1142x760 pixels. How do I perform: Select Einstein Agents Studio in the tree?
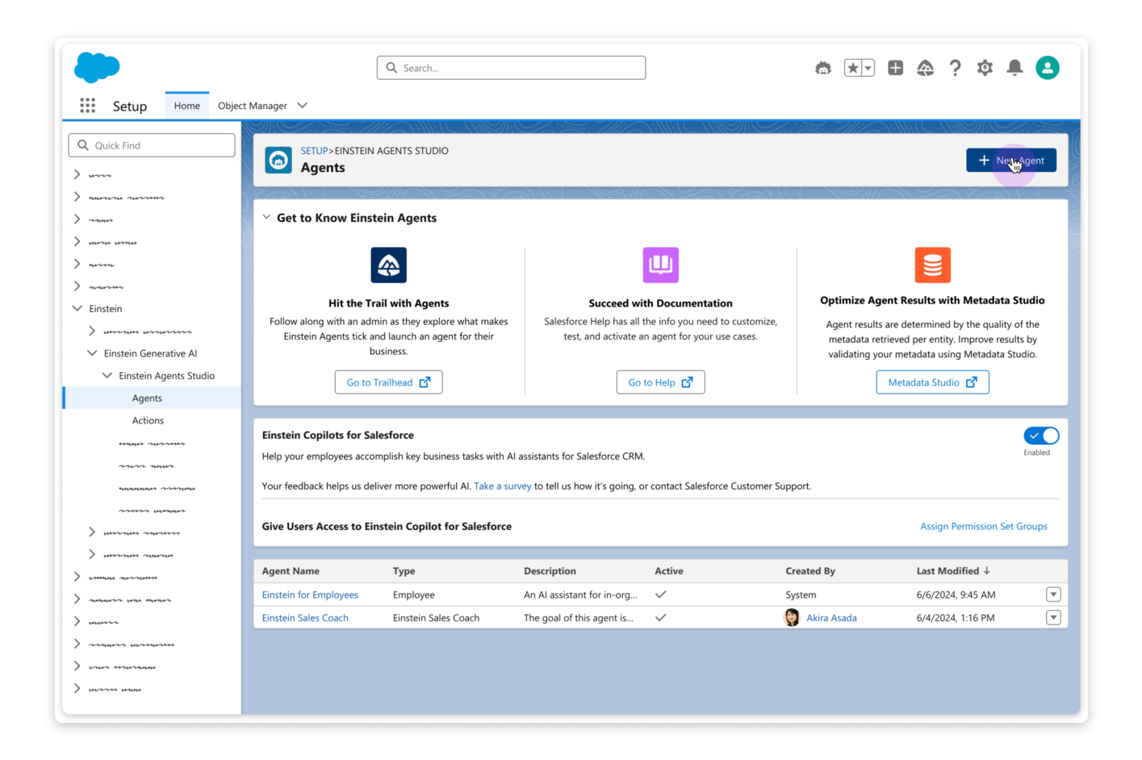[x=166, y=376]
